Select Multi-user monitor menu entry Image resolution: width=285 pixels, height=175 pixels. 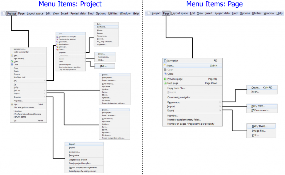pyautogui.click(x=21, y=52)
